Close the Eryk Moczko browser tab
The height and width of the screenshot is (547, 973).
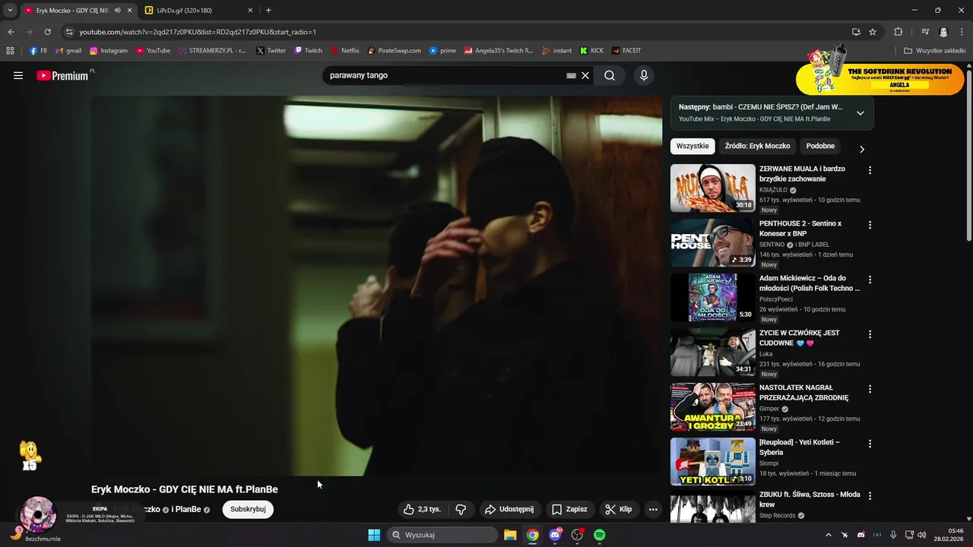(130, 10)
